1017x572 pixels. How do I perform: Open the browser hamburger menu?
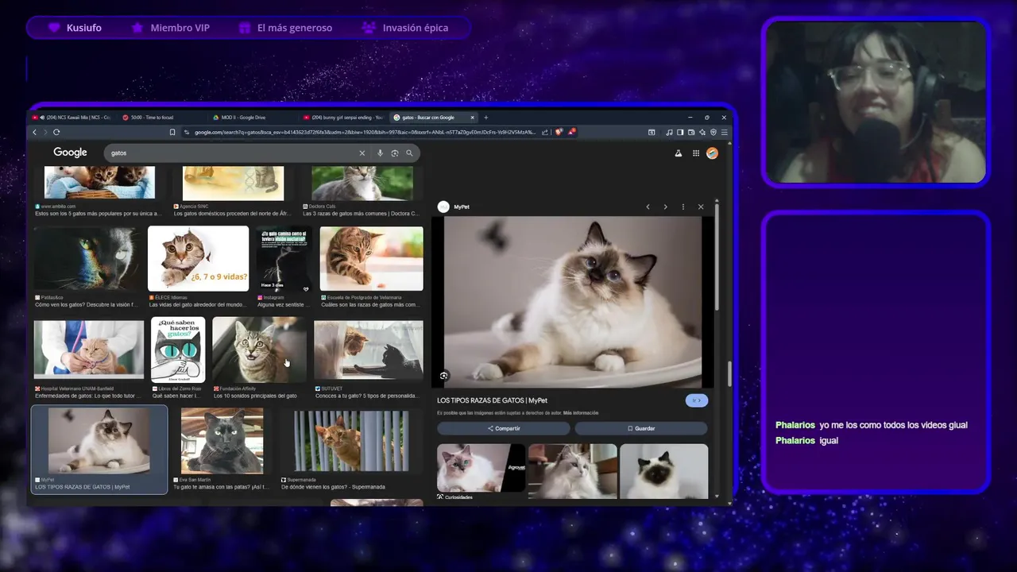(724, 132)
